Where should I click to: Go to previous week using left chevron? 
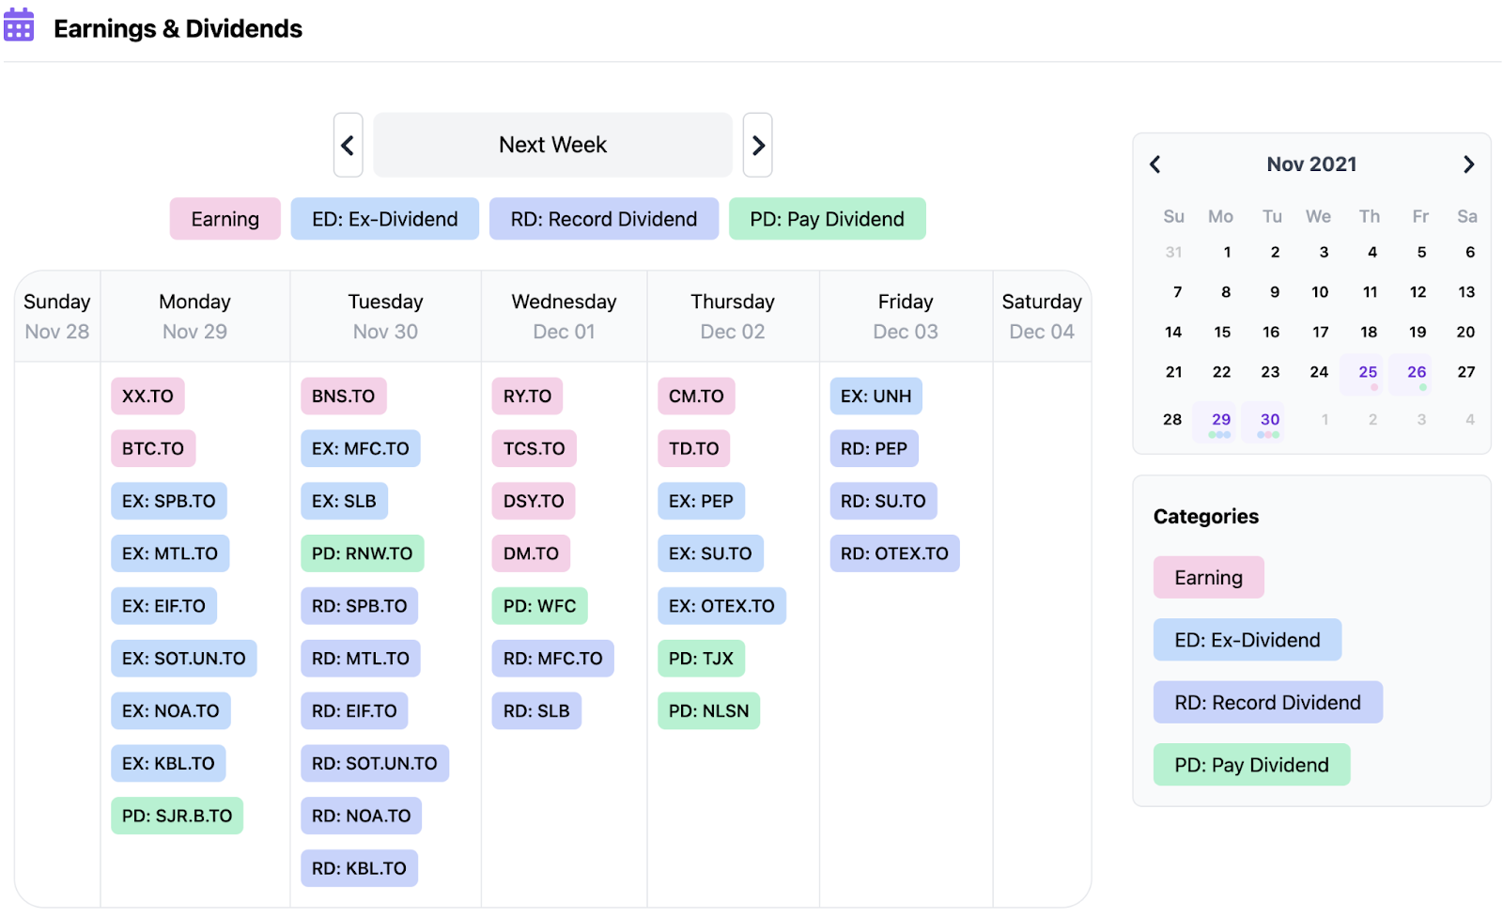point(348,146)
